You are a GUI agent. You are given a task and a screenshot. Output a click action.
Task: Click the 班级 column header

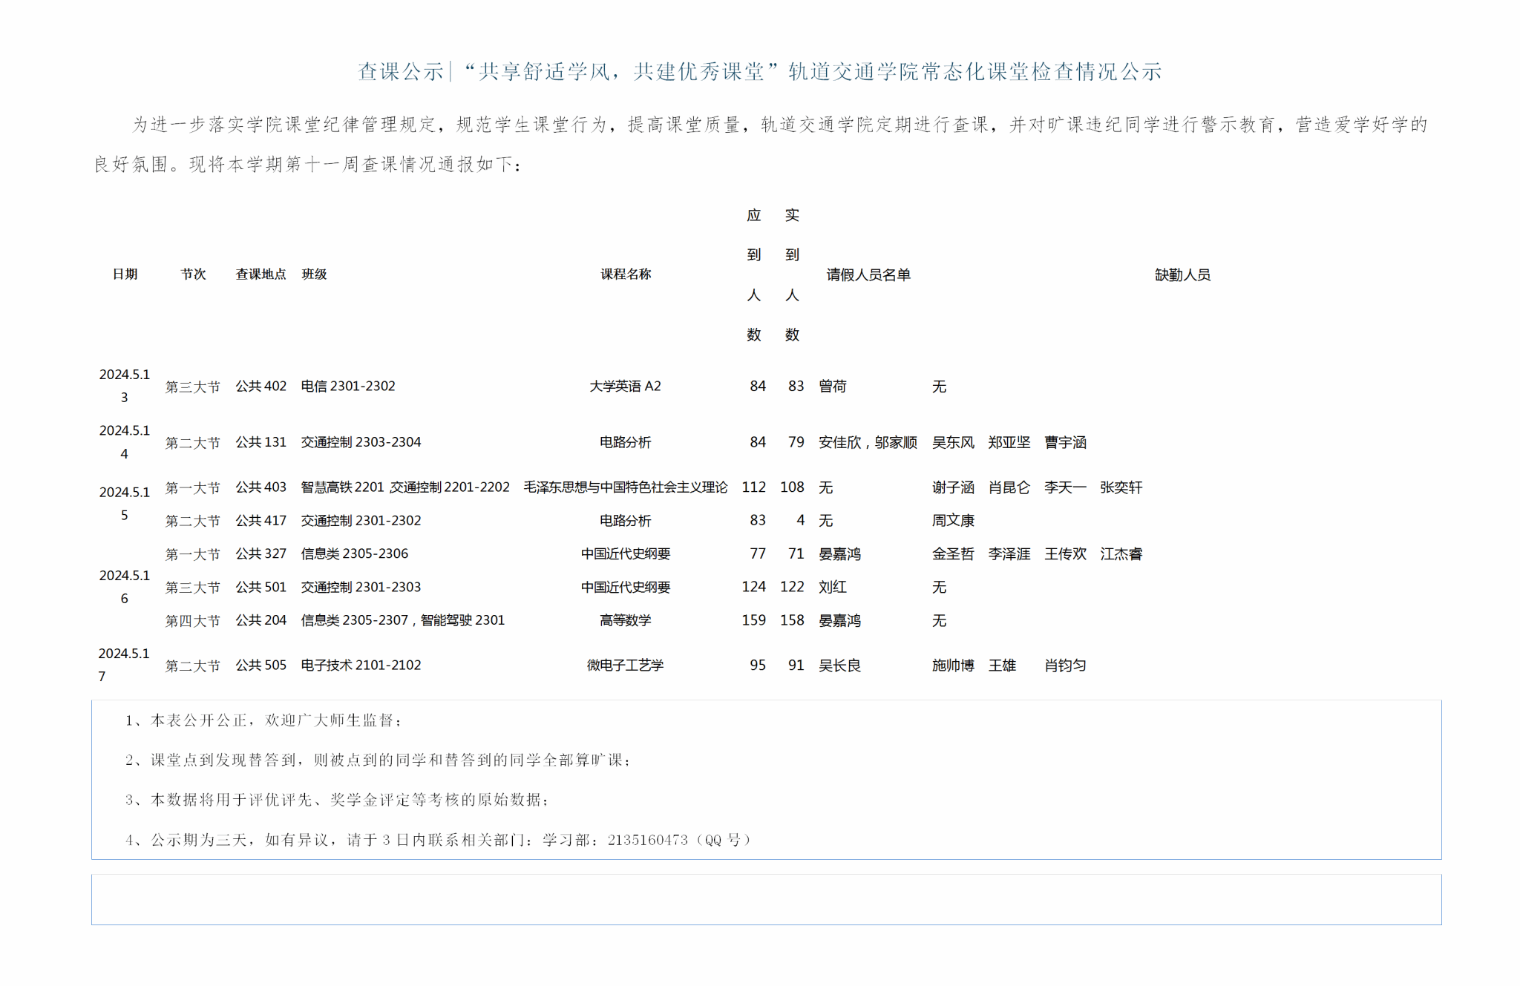(x=314, y=275)
